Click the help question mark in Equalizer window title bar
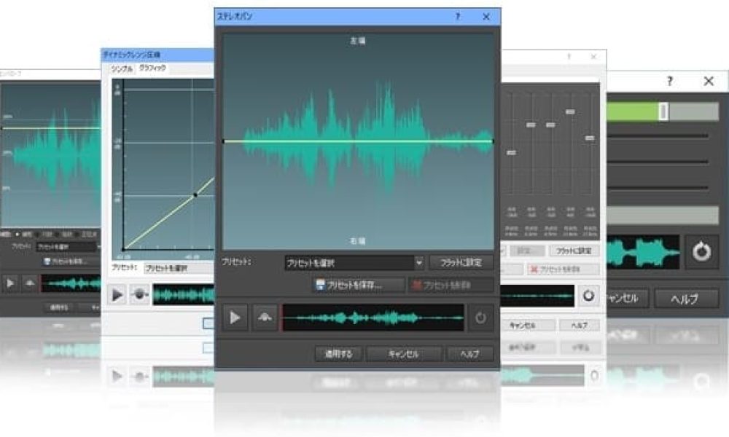729x437 pixels. [569, 57]
